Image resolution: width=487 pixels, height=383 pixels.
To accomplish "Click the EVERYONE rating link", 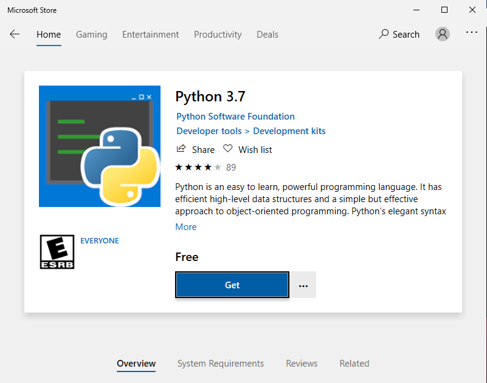I will tap(99, 240).
